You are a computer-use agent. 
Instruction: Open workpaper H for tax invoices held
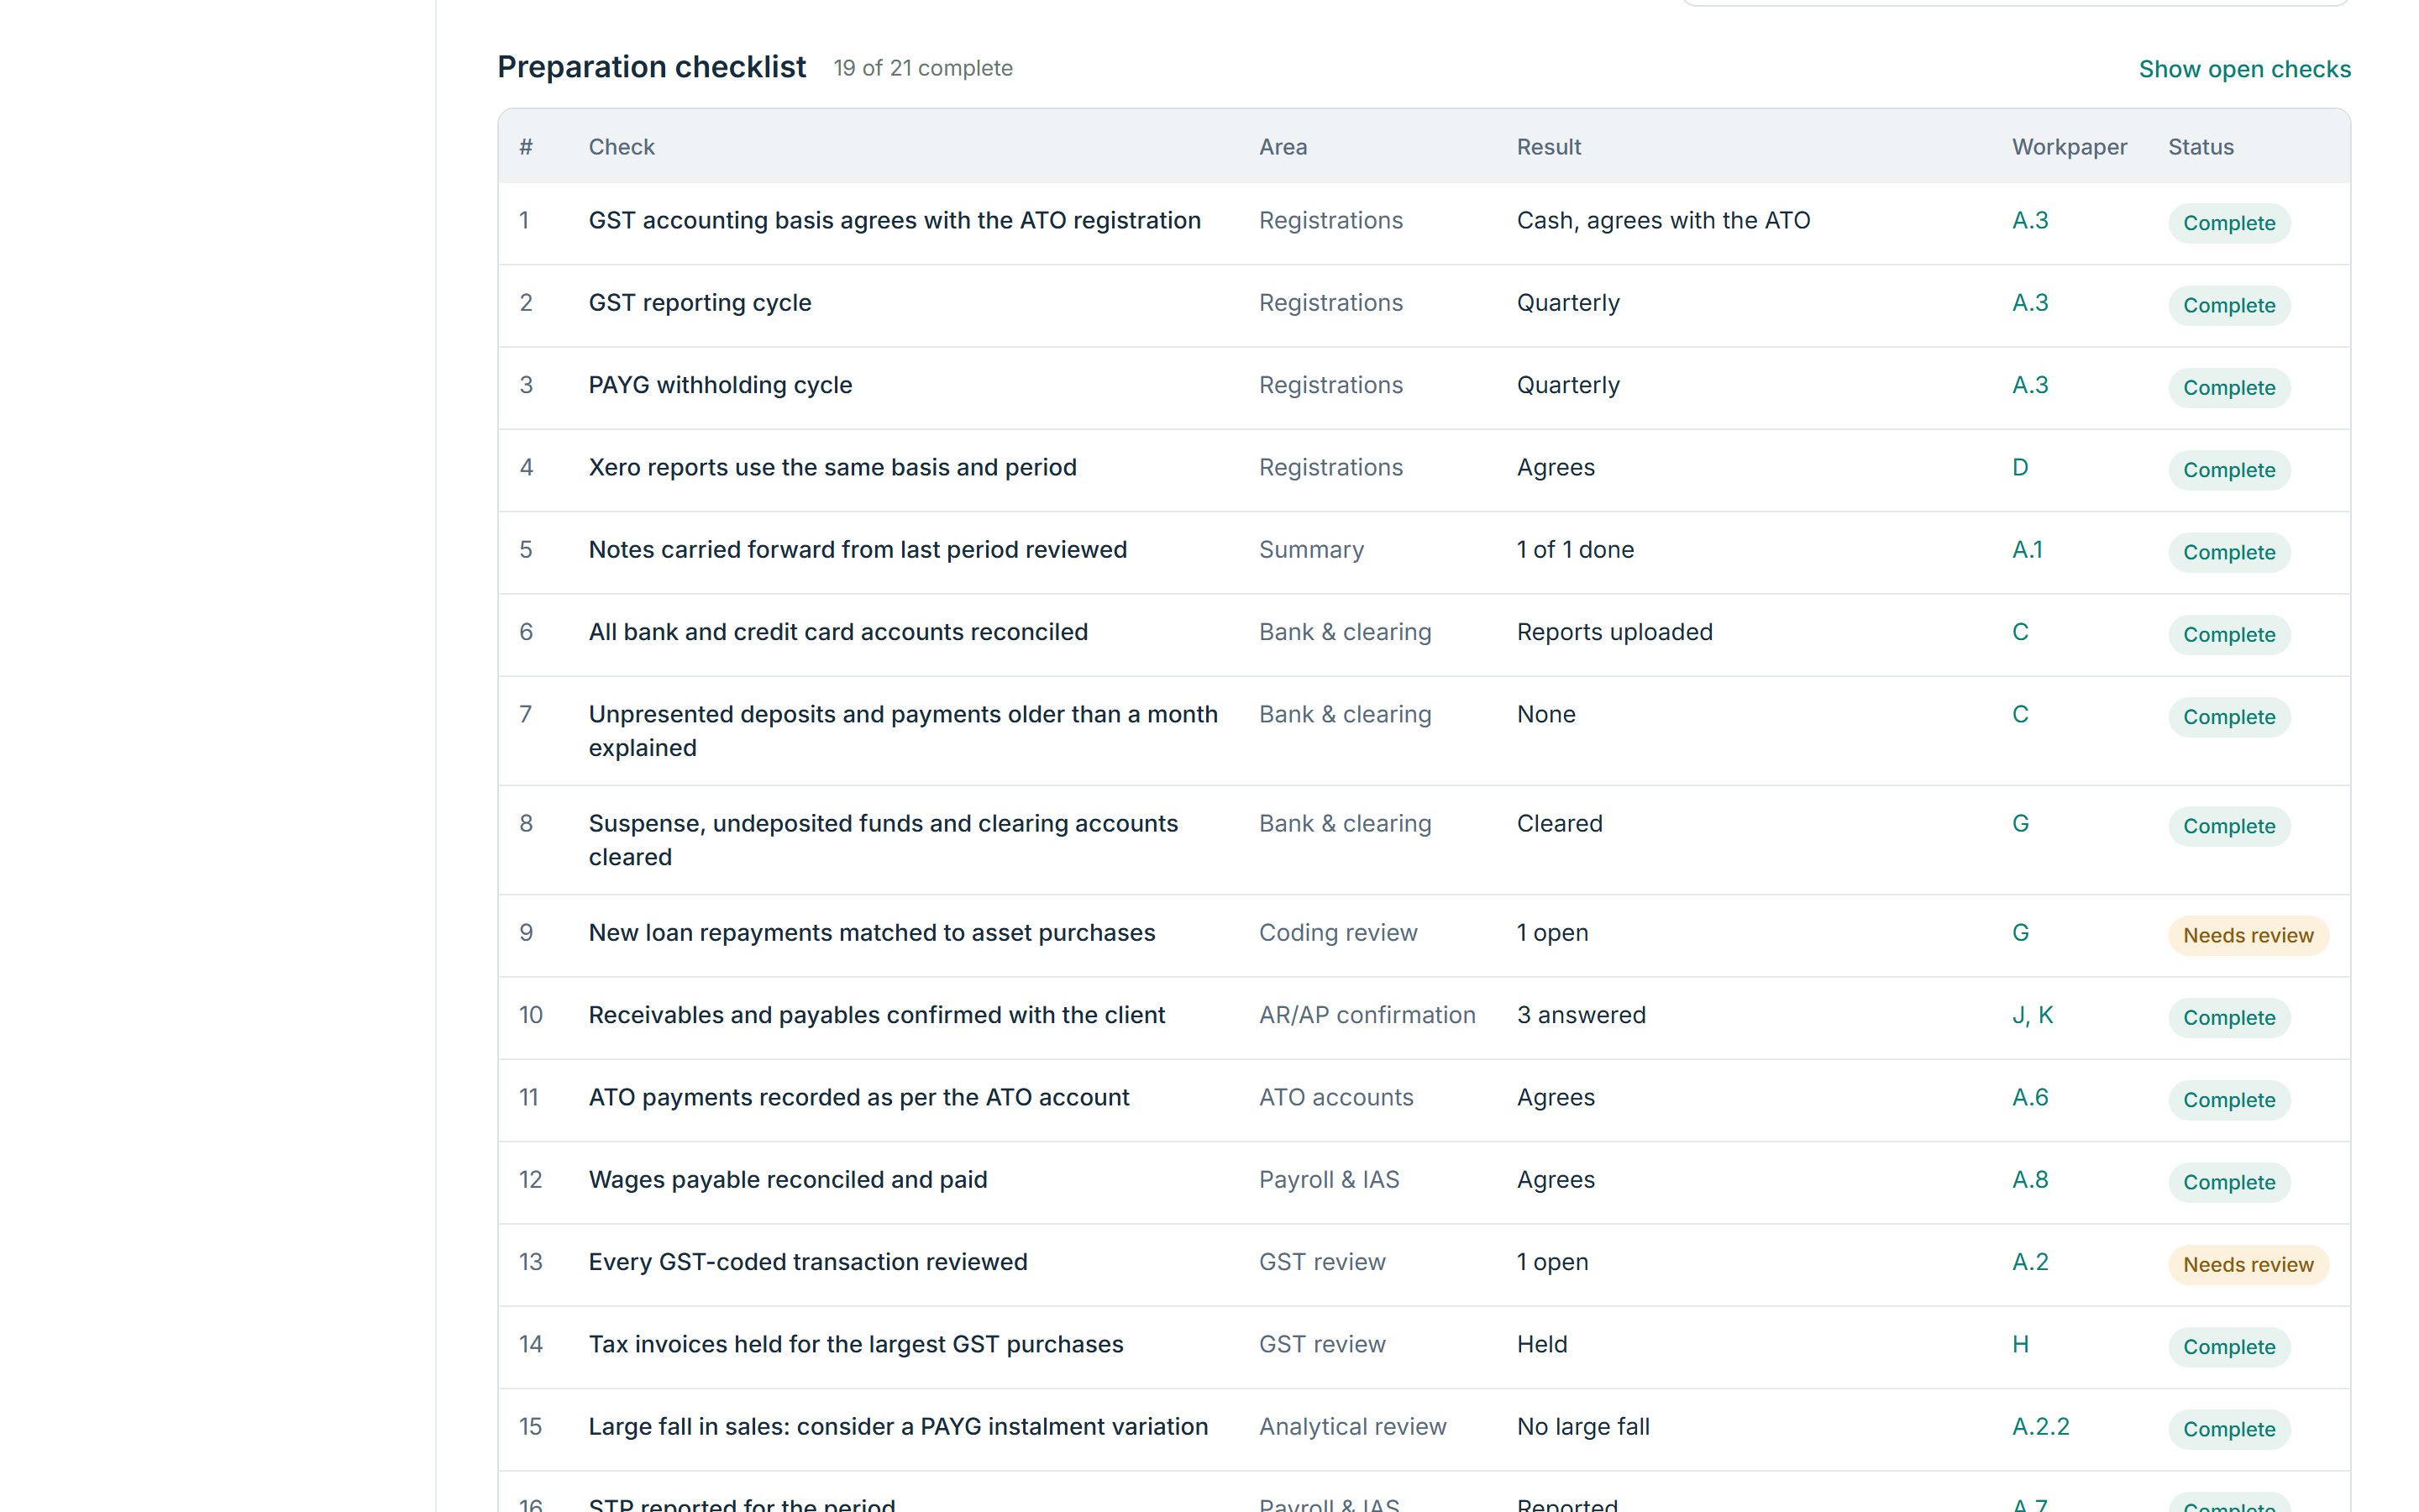(x=2019, y=1344)
